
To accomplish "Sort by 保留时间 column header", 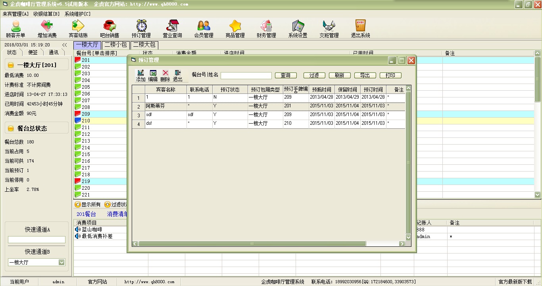I will pos(347,90).
